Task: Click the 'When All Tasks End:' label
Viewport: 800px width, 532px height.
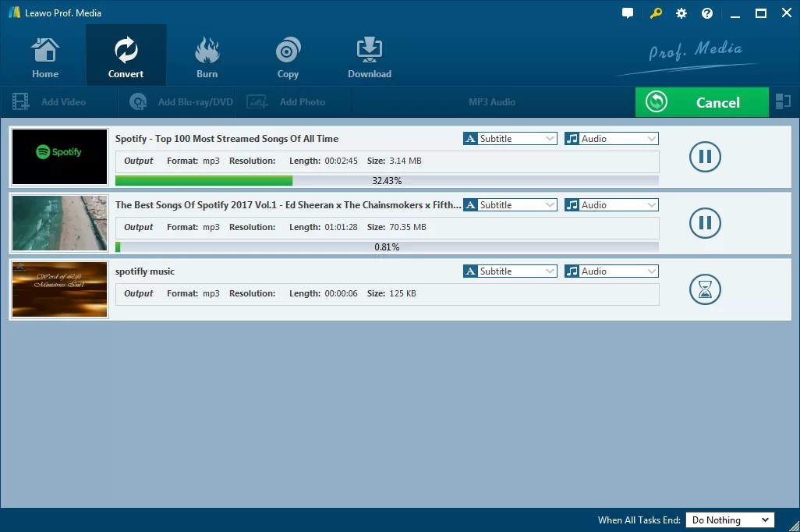Action: point(639,520)
